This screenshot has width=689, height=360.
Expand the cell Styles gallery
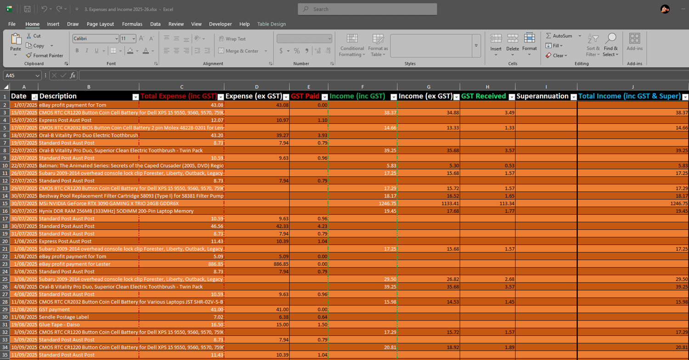[x=476, y=45]
